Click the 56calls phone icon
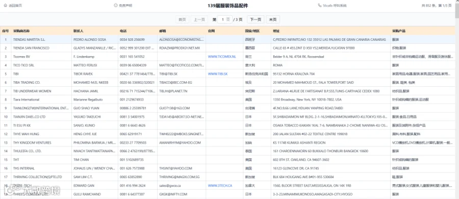 click(320, 6)
